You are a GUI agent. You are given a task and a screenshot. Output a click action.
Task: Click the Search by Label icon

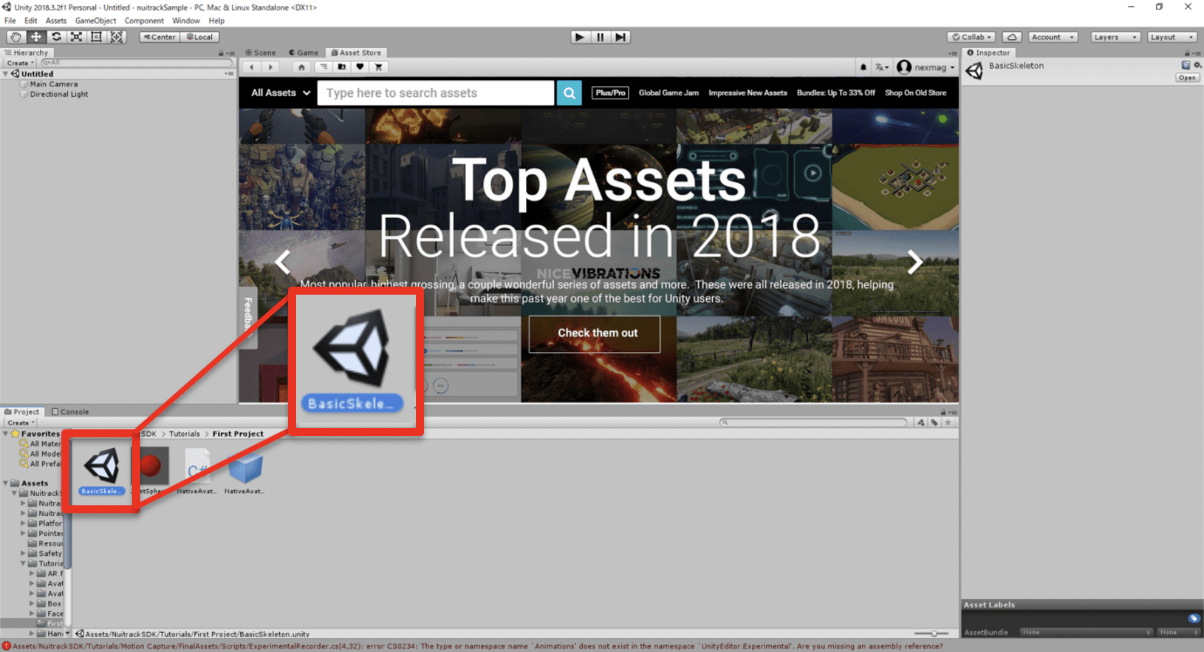click(x=935, y=423)
